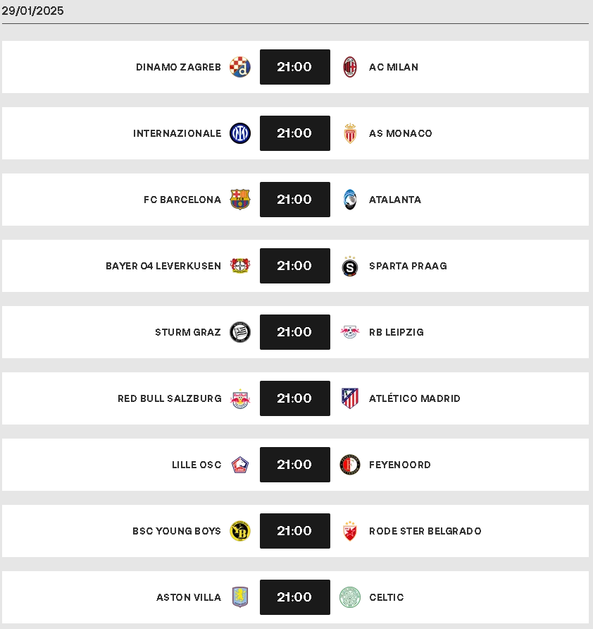Click the AS Monaco crest
This screenshot has width=593, height=629.
click(x=350, y=133)
